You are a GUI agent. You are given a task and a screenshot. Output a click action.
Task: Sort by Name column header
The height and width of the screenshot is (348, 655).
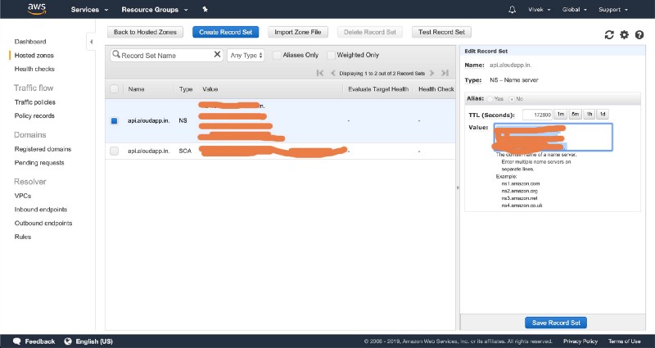click(x=136, y=89)
